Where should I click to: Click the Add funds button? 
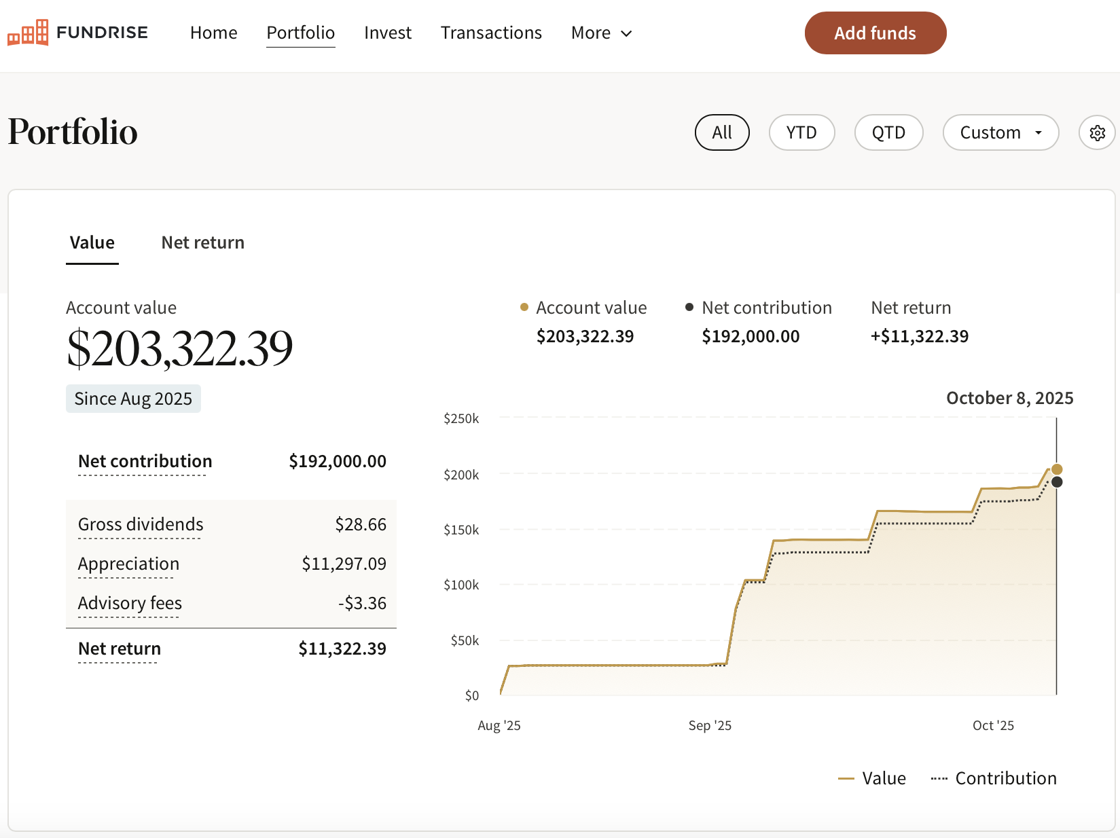[875, 33]
